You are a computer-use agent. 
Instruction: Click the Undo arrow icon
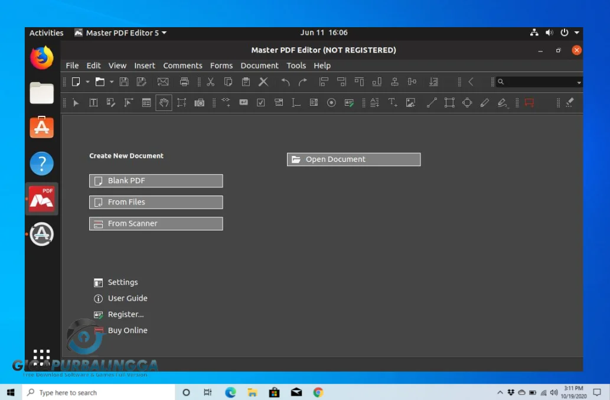pos(284,82)
